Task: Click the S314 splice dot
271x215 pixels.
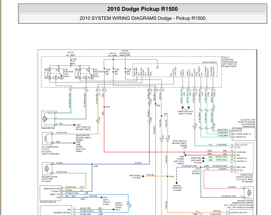Action: point(168,176)
